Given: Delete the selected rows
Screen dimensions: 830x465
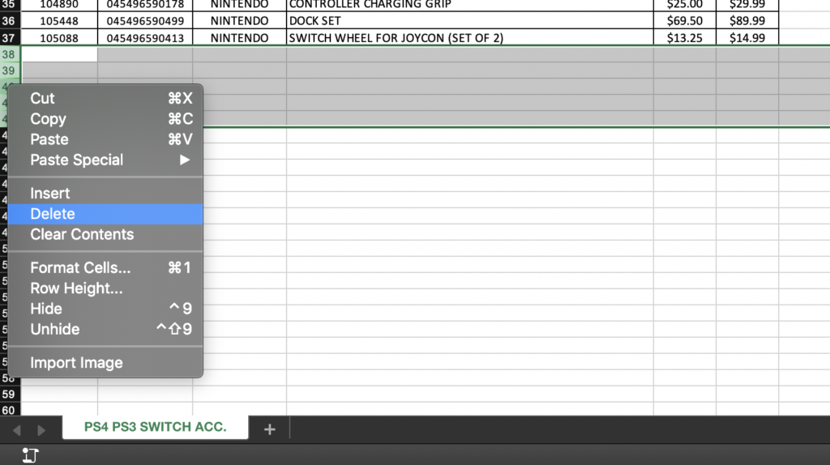Looking at the screenshot, I should [x=105, y=214].
